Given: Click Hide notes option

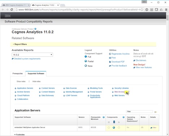Looking at the screenshot, I should (x=36, y=81).
